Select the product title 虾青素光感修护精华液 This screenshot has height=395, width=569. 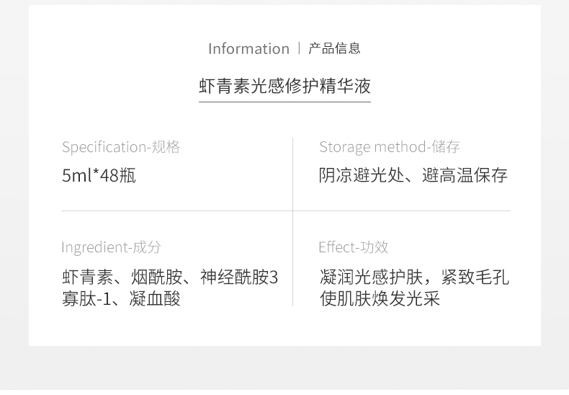(285, 86)
